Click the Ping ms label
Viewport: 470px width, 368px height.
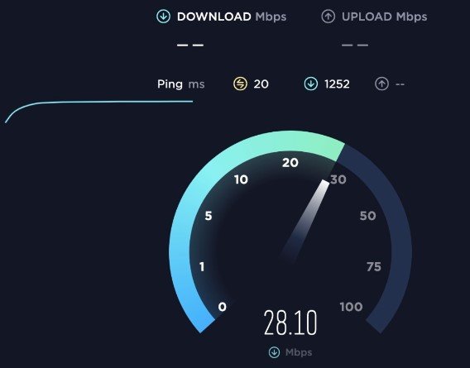[181, 84]
